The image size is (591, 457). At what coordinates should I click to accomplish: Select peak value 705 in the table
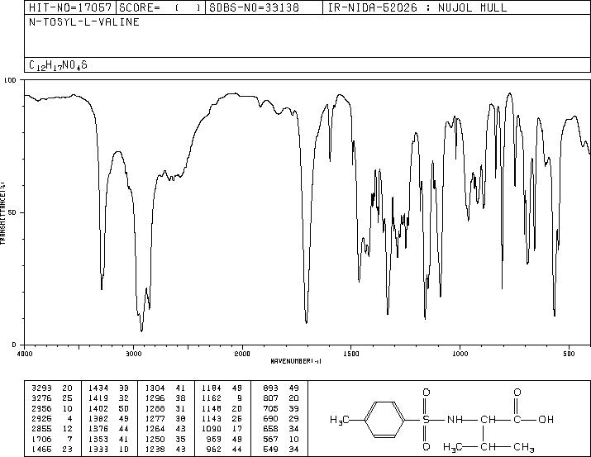[x=270, y=408]
